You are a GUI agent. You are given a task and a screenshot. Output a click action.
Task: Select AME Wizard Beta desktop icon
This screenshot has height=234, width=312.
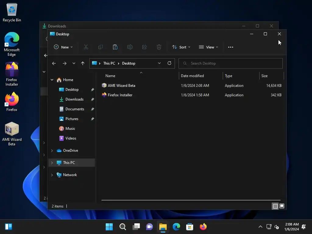(x=12, y=134)
